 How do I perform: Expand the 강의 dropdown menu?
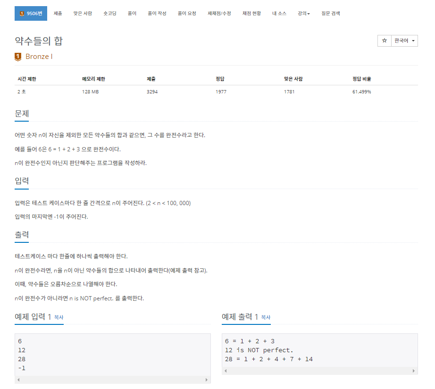[x=304, y=13]
